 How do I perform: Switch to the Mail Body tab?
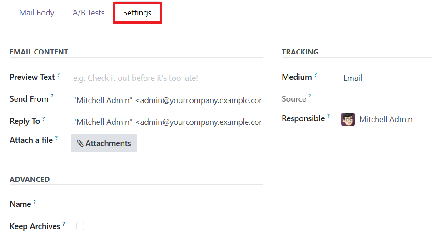pos(37,13)
